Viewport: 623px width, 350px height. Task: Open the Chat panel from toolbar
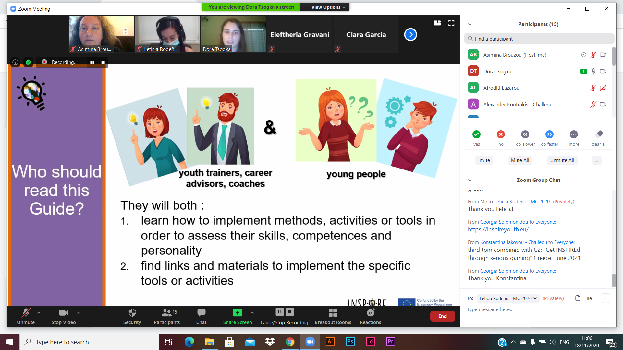[201, 316]
